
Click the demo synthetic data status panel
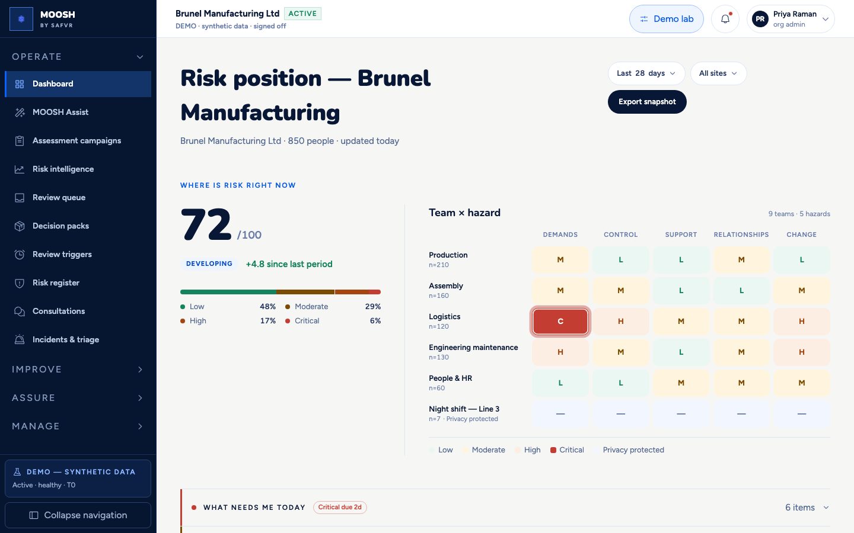click(x=78, y=479)
